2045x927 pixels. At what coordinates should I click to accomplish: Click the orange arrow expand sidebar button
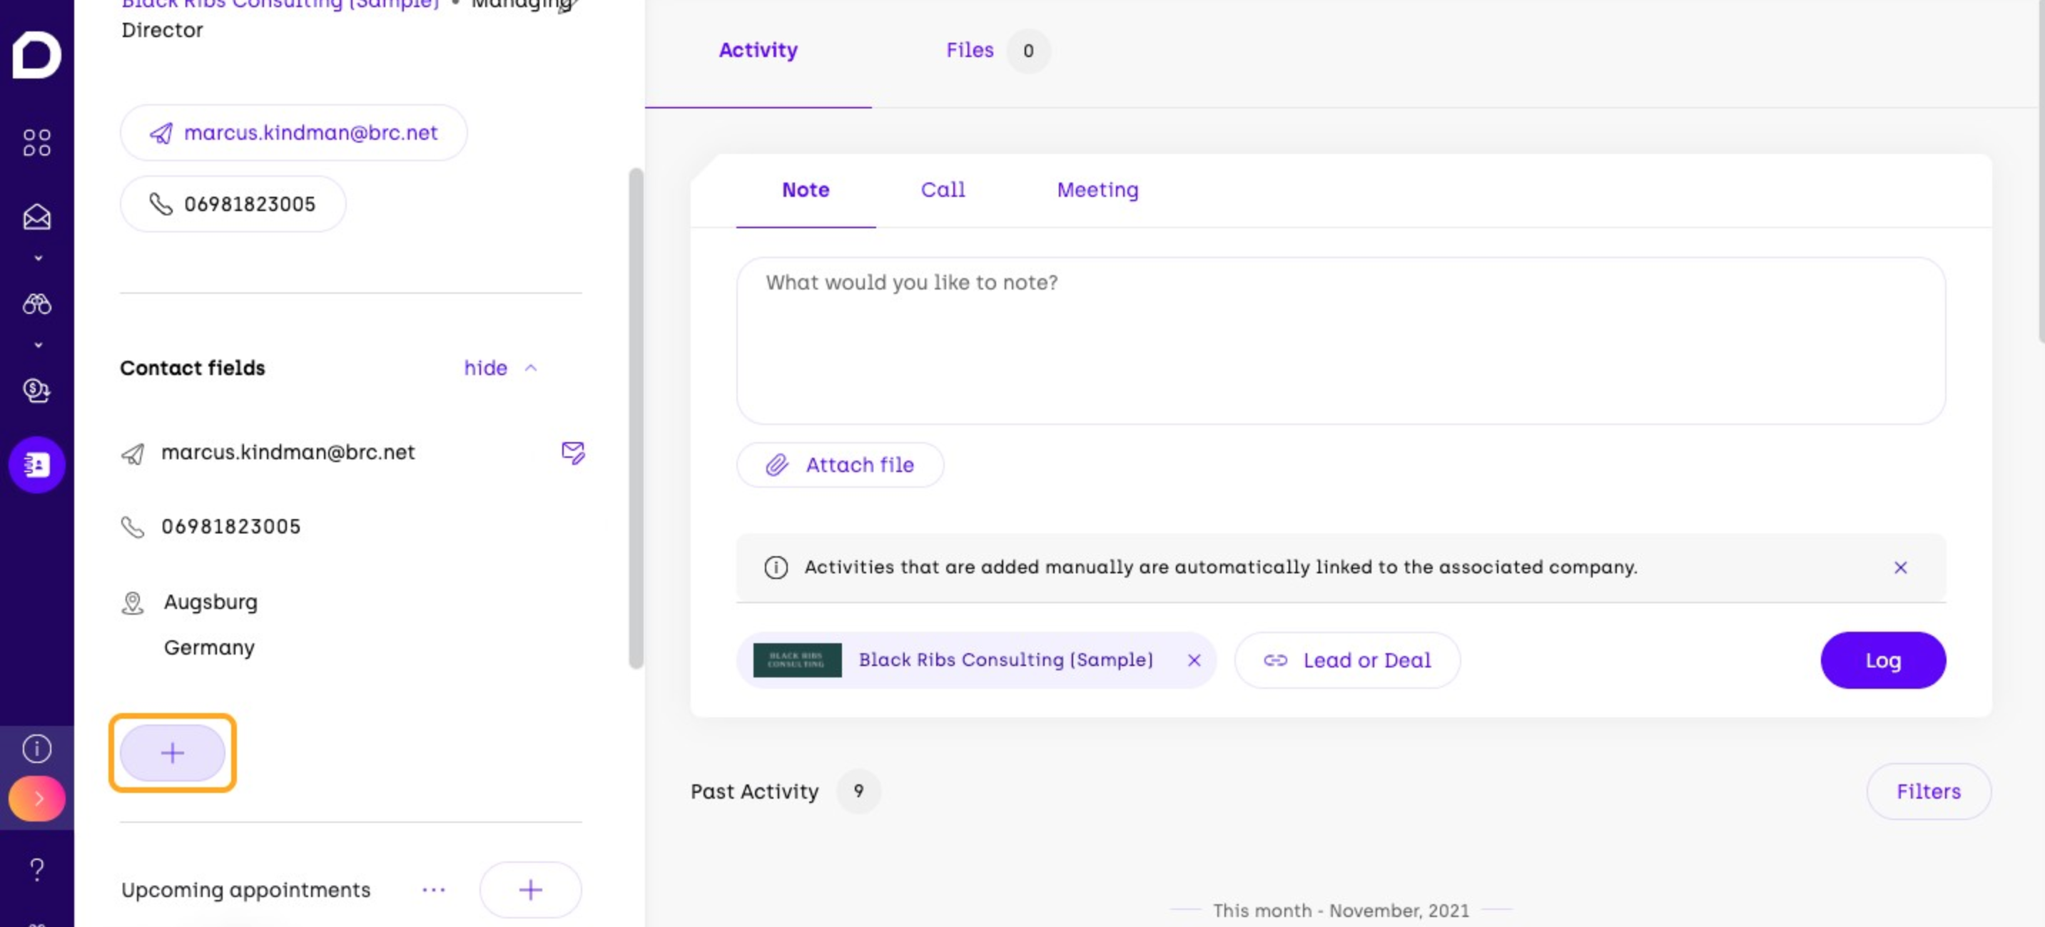point(36,799)
